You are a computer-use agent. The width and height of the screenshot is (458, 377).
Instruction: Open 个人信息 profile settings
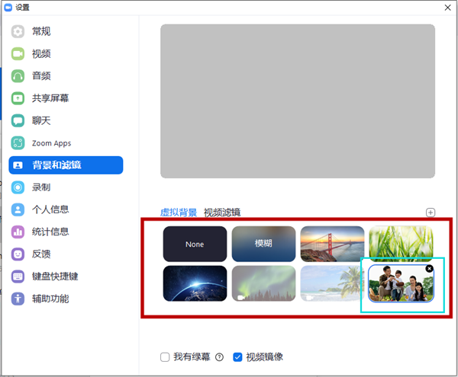click(x=50, y=209)
